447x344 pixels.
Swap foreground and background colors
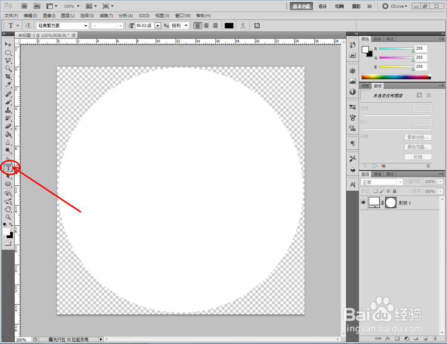pos(11,225)
